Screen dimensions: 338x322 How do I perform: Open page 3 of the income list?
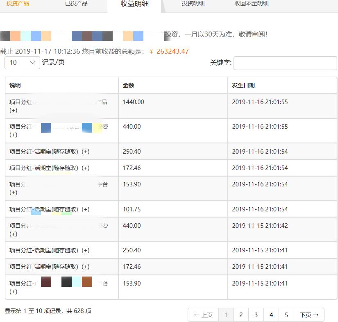coord(256,315)
